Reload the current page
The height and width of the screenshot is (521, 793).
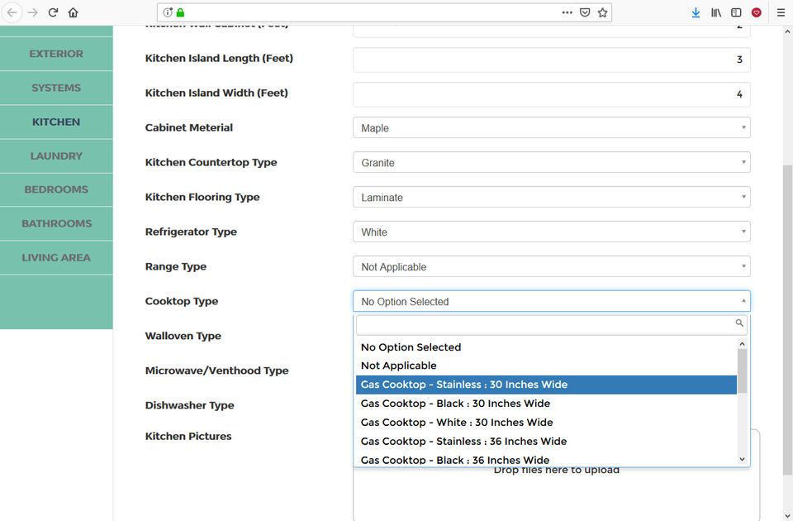coord(53,12)
